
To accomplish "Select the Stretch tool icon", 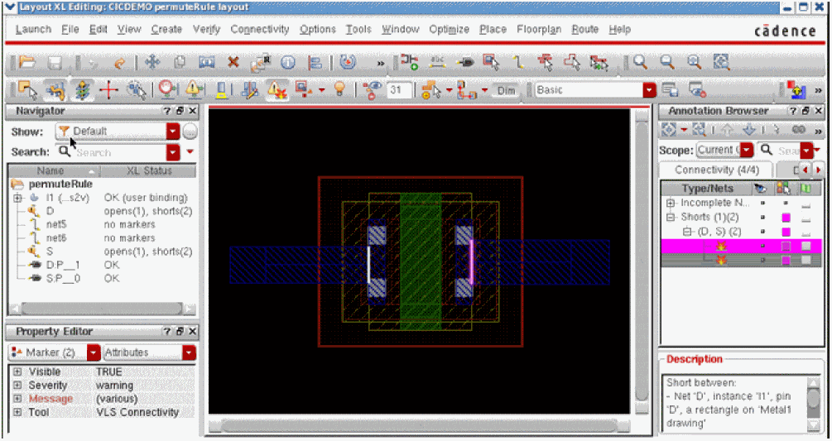I will pos(206,63).
